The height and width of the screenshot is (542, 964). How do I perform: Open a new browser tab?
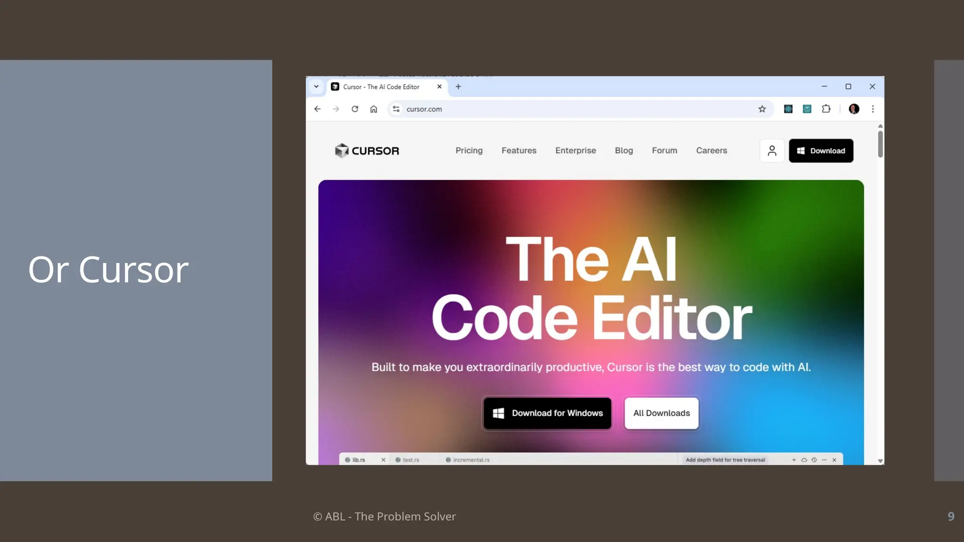458,87
